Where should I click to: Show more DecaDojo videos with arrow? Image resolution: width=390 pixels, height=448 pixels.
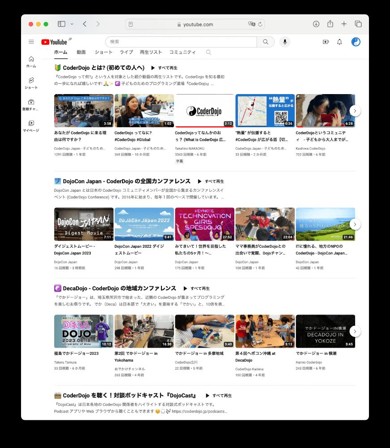point(355,332)
